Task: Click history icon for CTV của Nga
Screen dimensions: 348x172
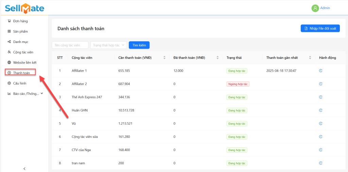Action: [x=320, y=150]
